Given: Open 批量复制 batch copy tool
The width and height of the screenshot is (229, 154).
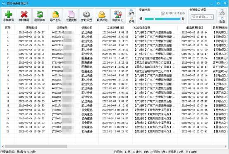Looking at the screenshot, I should click(71, 16).
